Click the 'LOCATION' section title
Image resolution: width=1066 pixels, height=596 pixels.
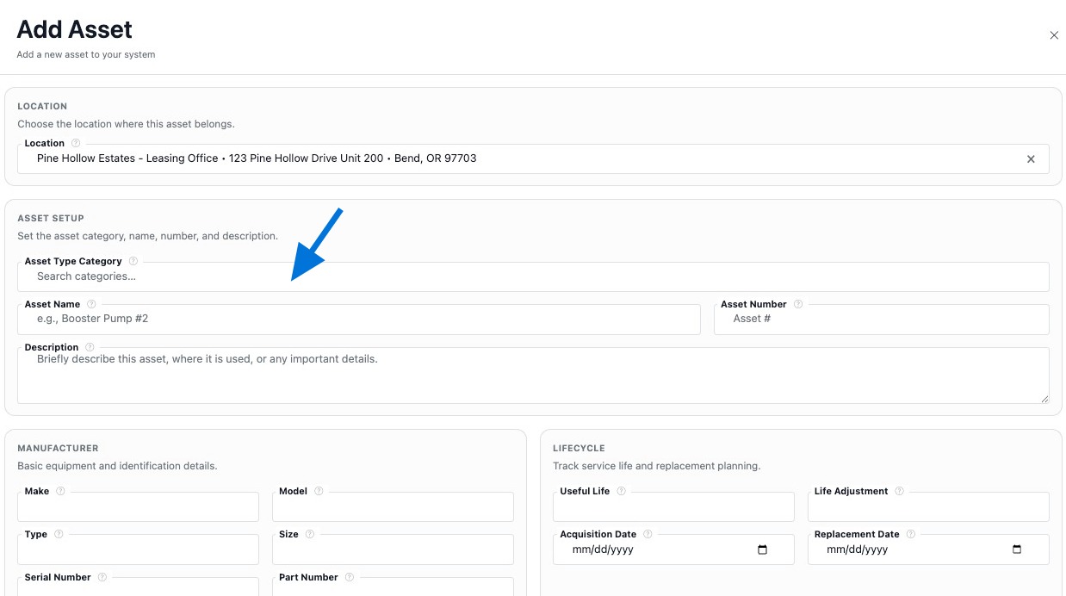(42, 107)
